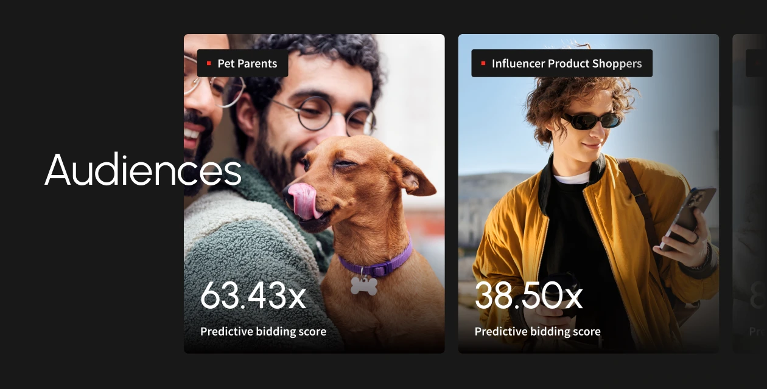Open Predictive bidding score text under 63.43x

[263, 332]
